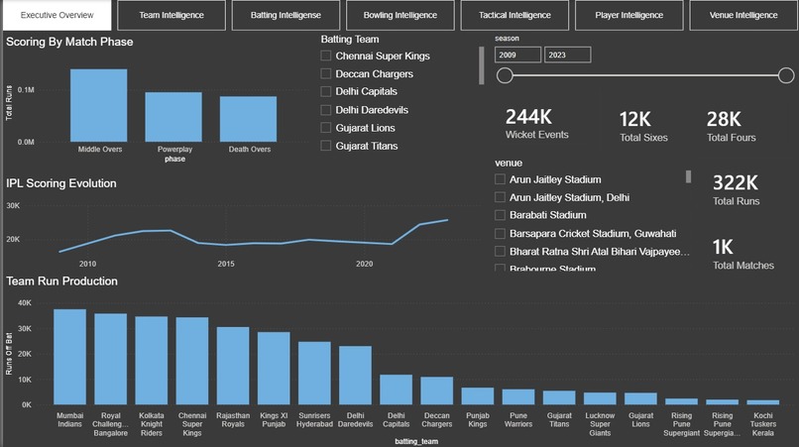Select Powerplay bar in phase chart

(x=173, y=117)
